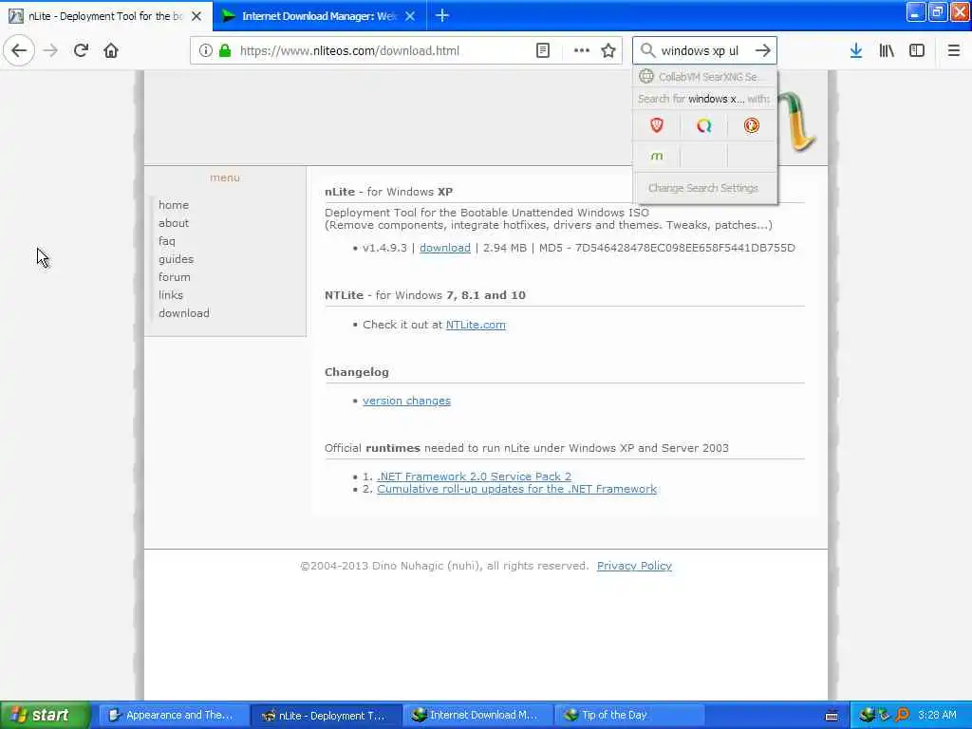This screenshot has width=972, height=729.
Task: Open the version changes link
Action: pyautogui.click(x=406, y=401)
